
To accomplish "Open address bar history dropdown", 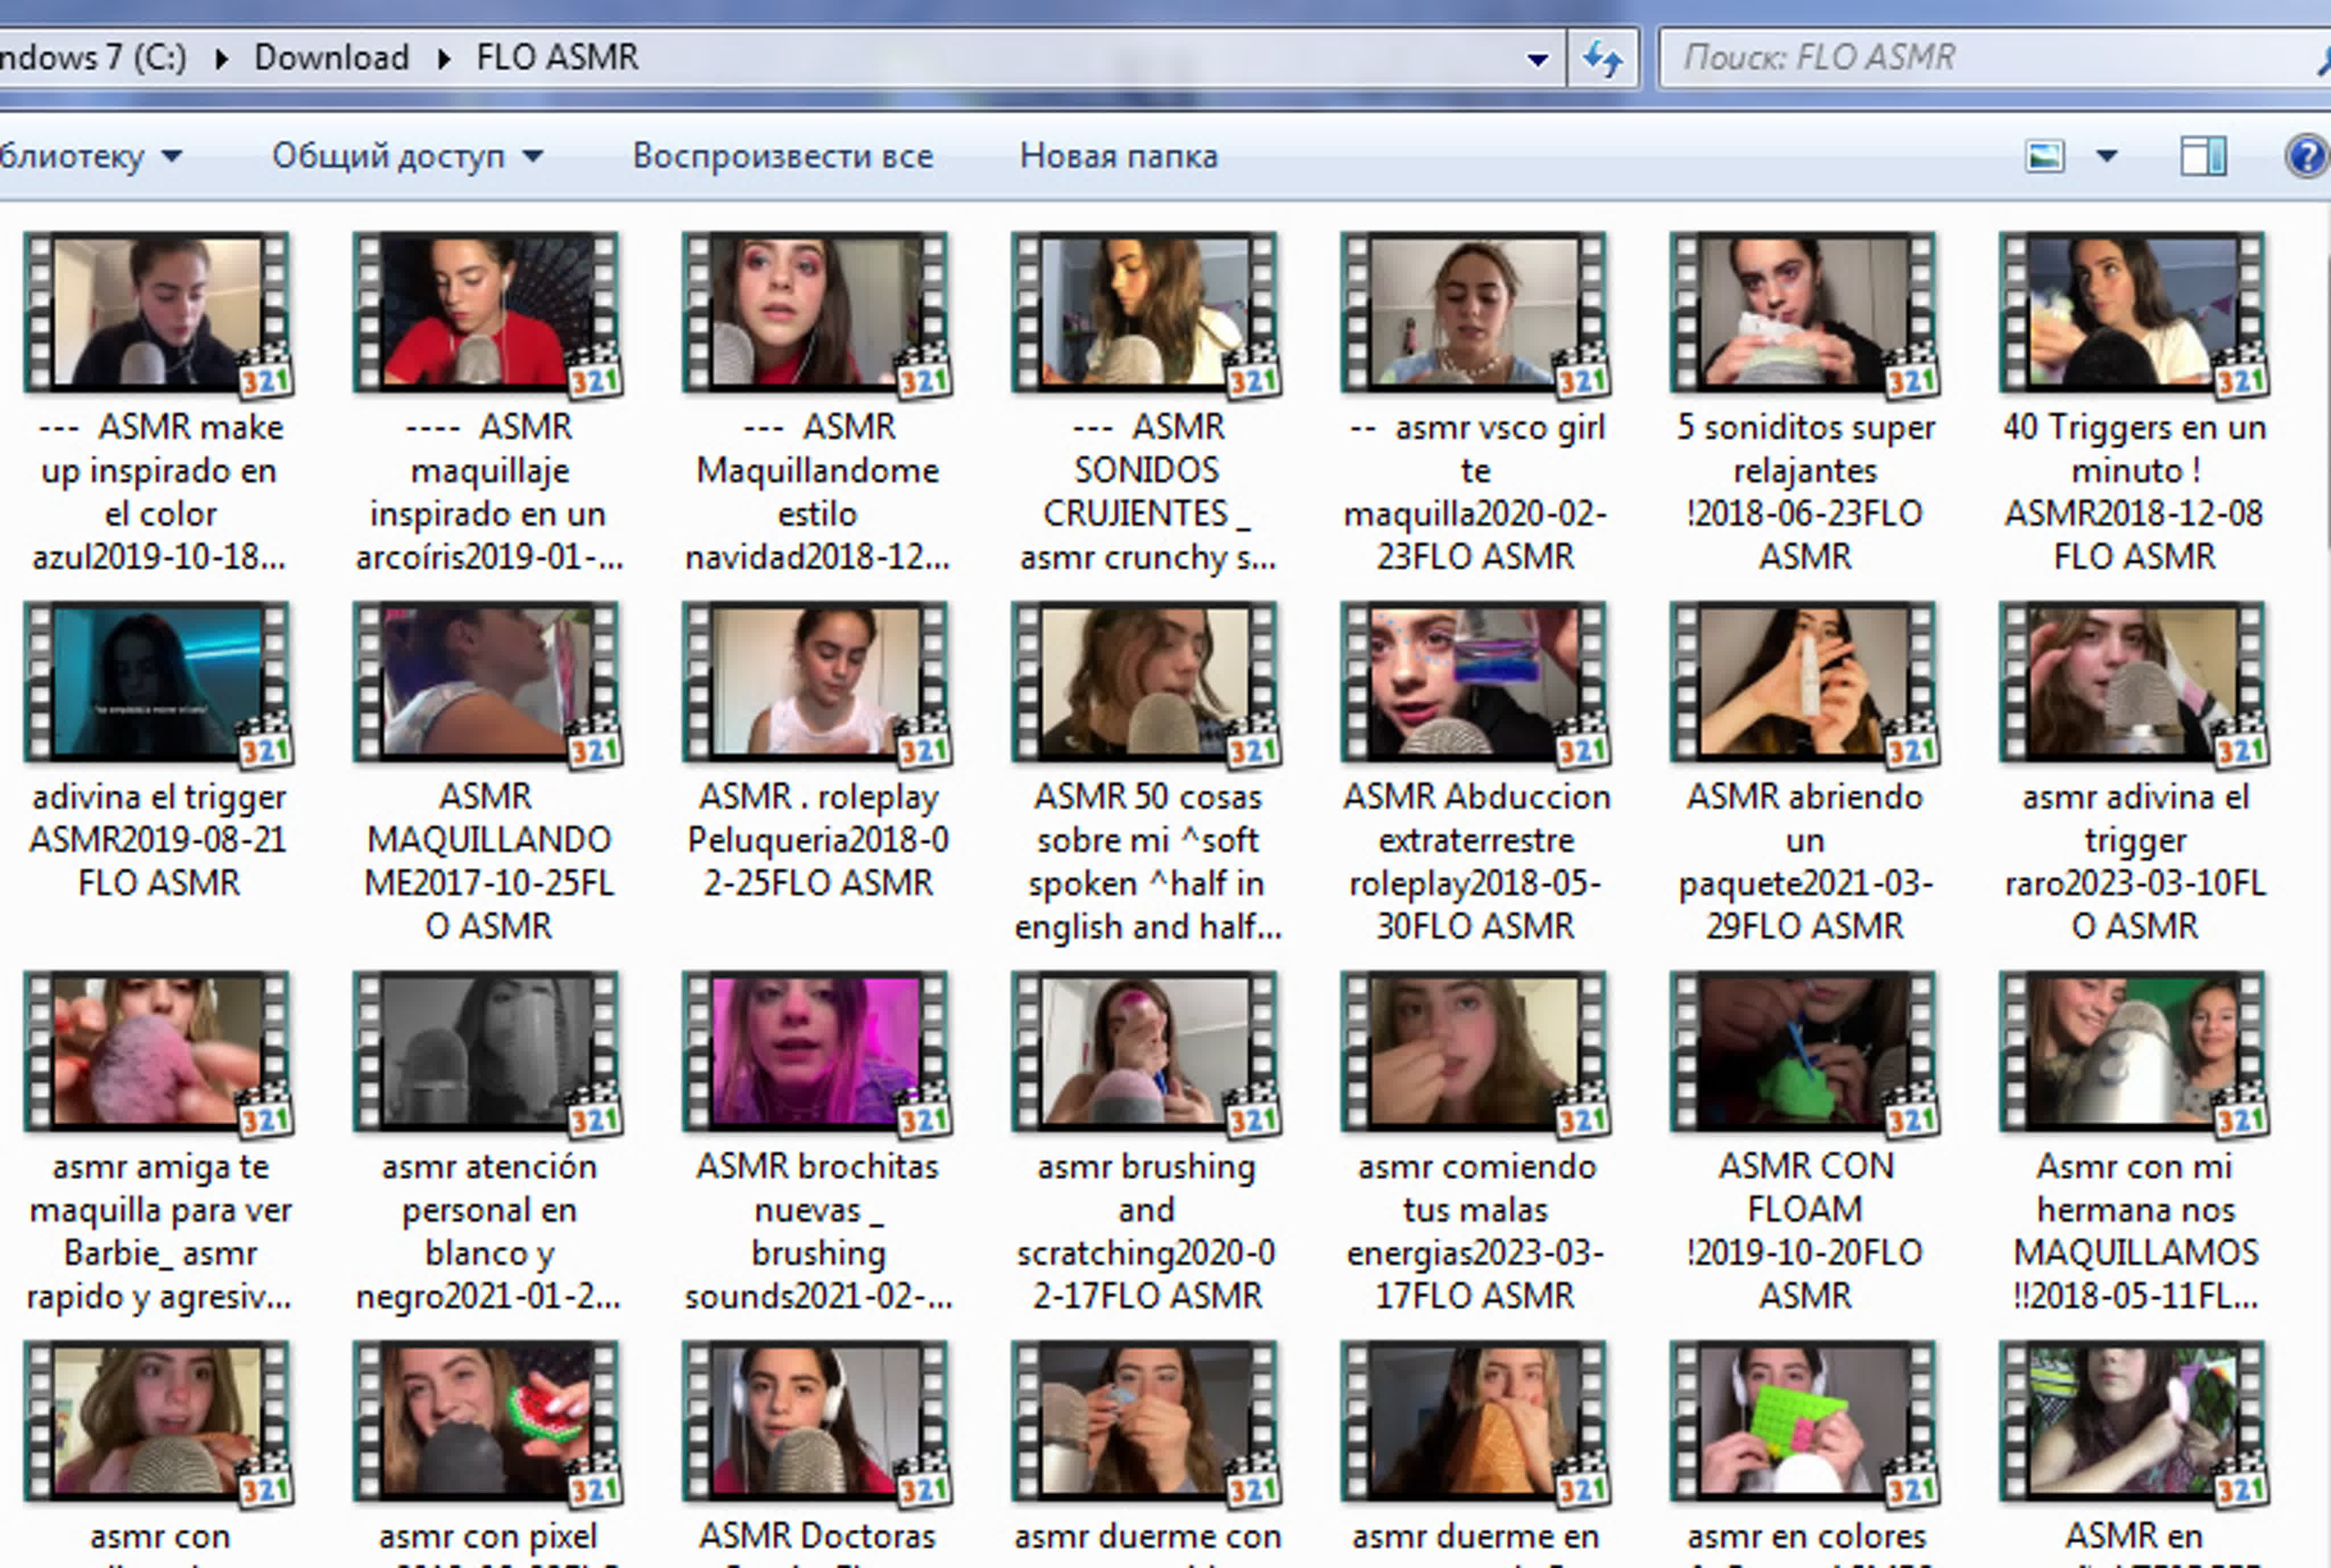I will click(x=1537, y=59).
